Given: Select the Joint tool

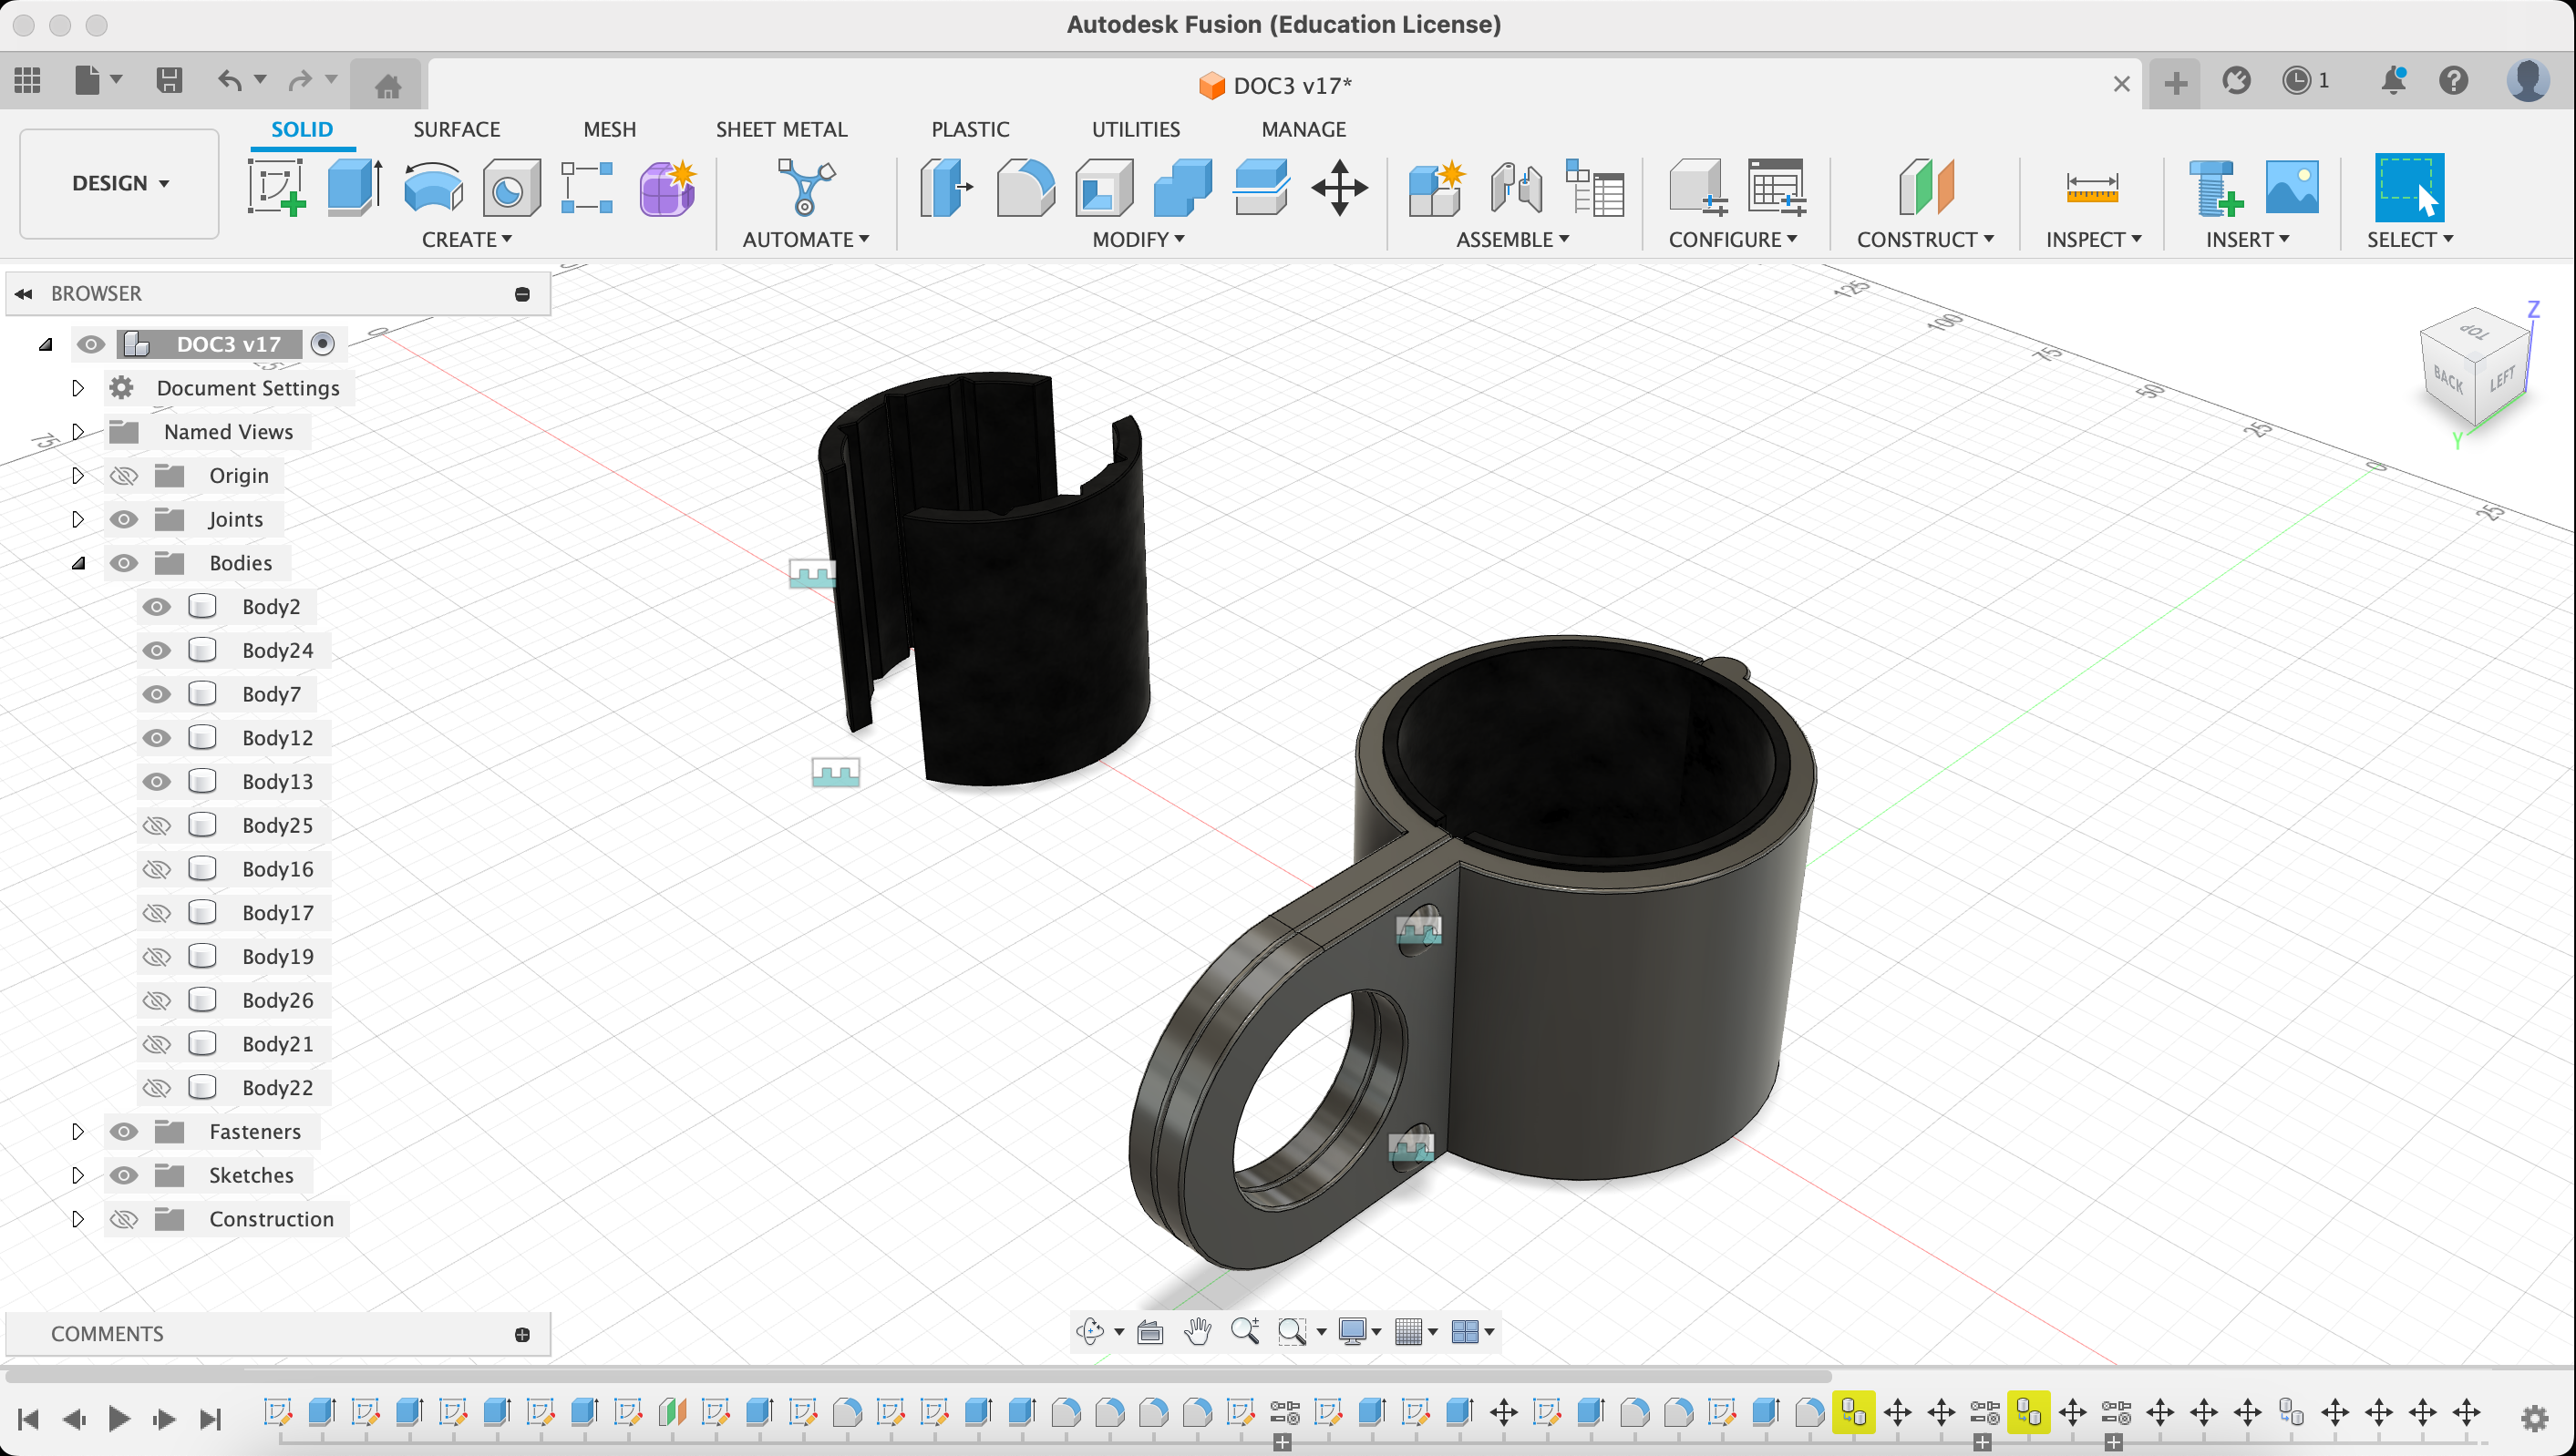Looking at the screenshot, I should (1516, 187).
